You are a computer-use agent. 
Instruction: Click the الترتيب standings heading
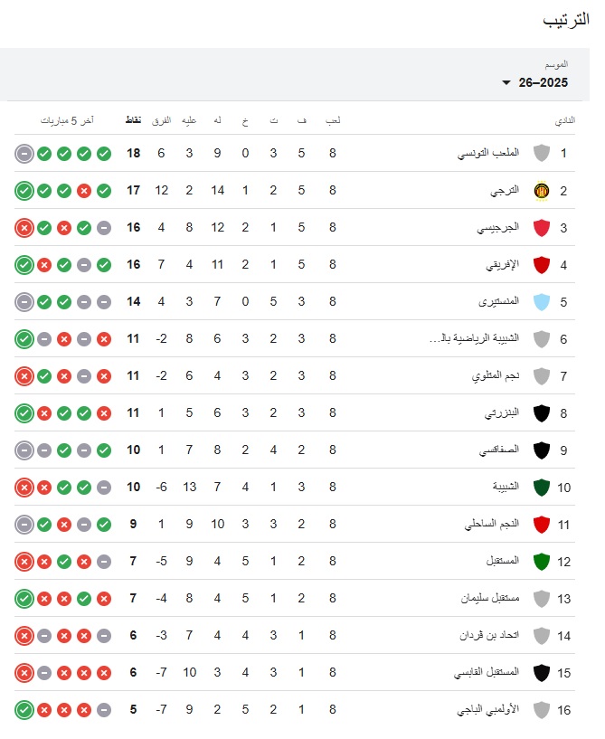pos(565,20)
